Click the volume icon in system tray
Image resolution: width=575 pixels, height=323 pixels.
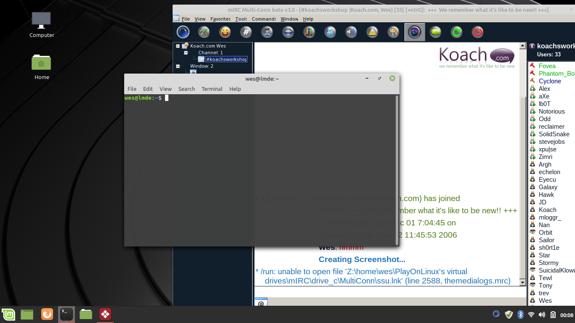542,315
